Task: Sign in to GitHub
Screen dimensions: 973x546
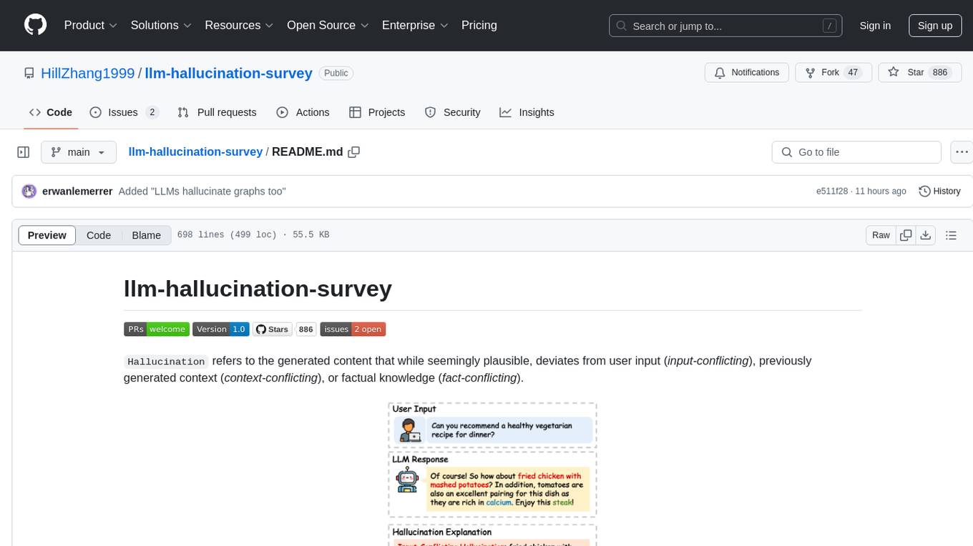Action: [x=875, y=26]
